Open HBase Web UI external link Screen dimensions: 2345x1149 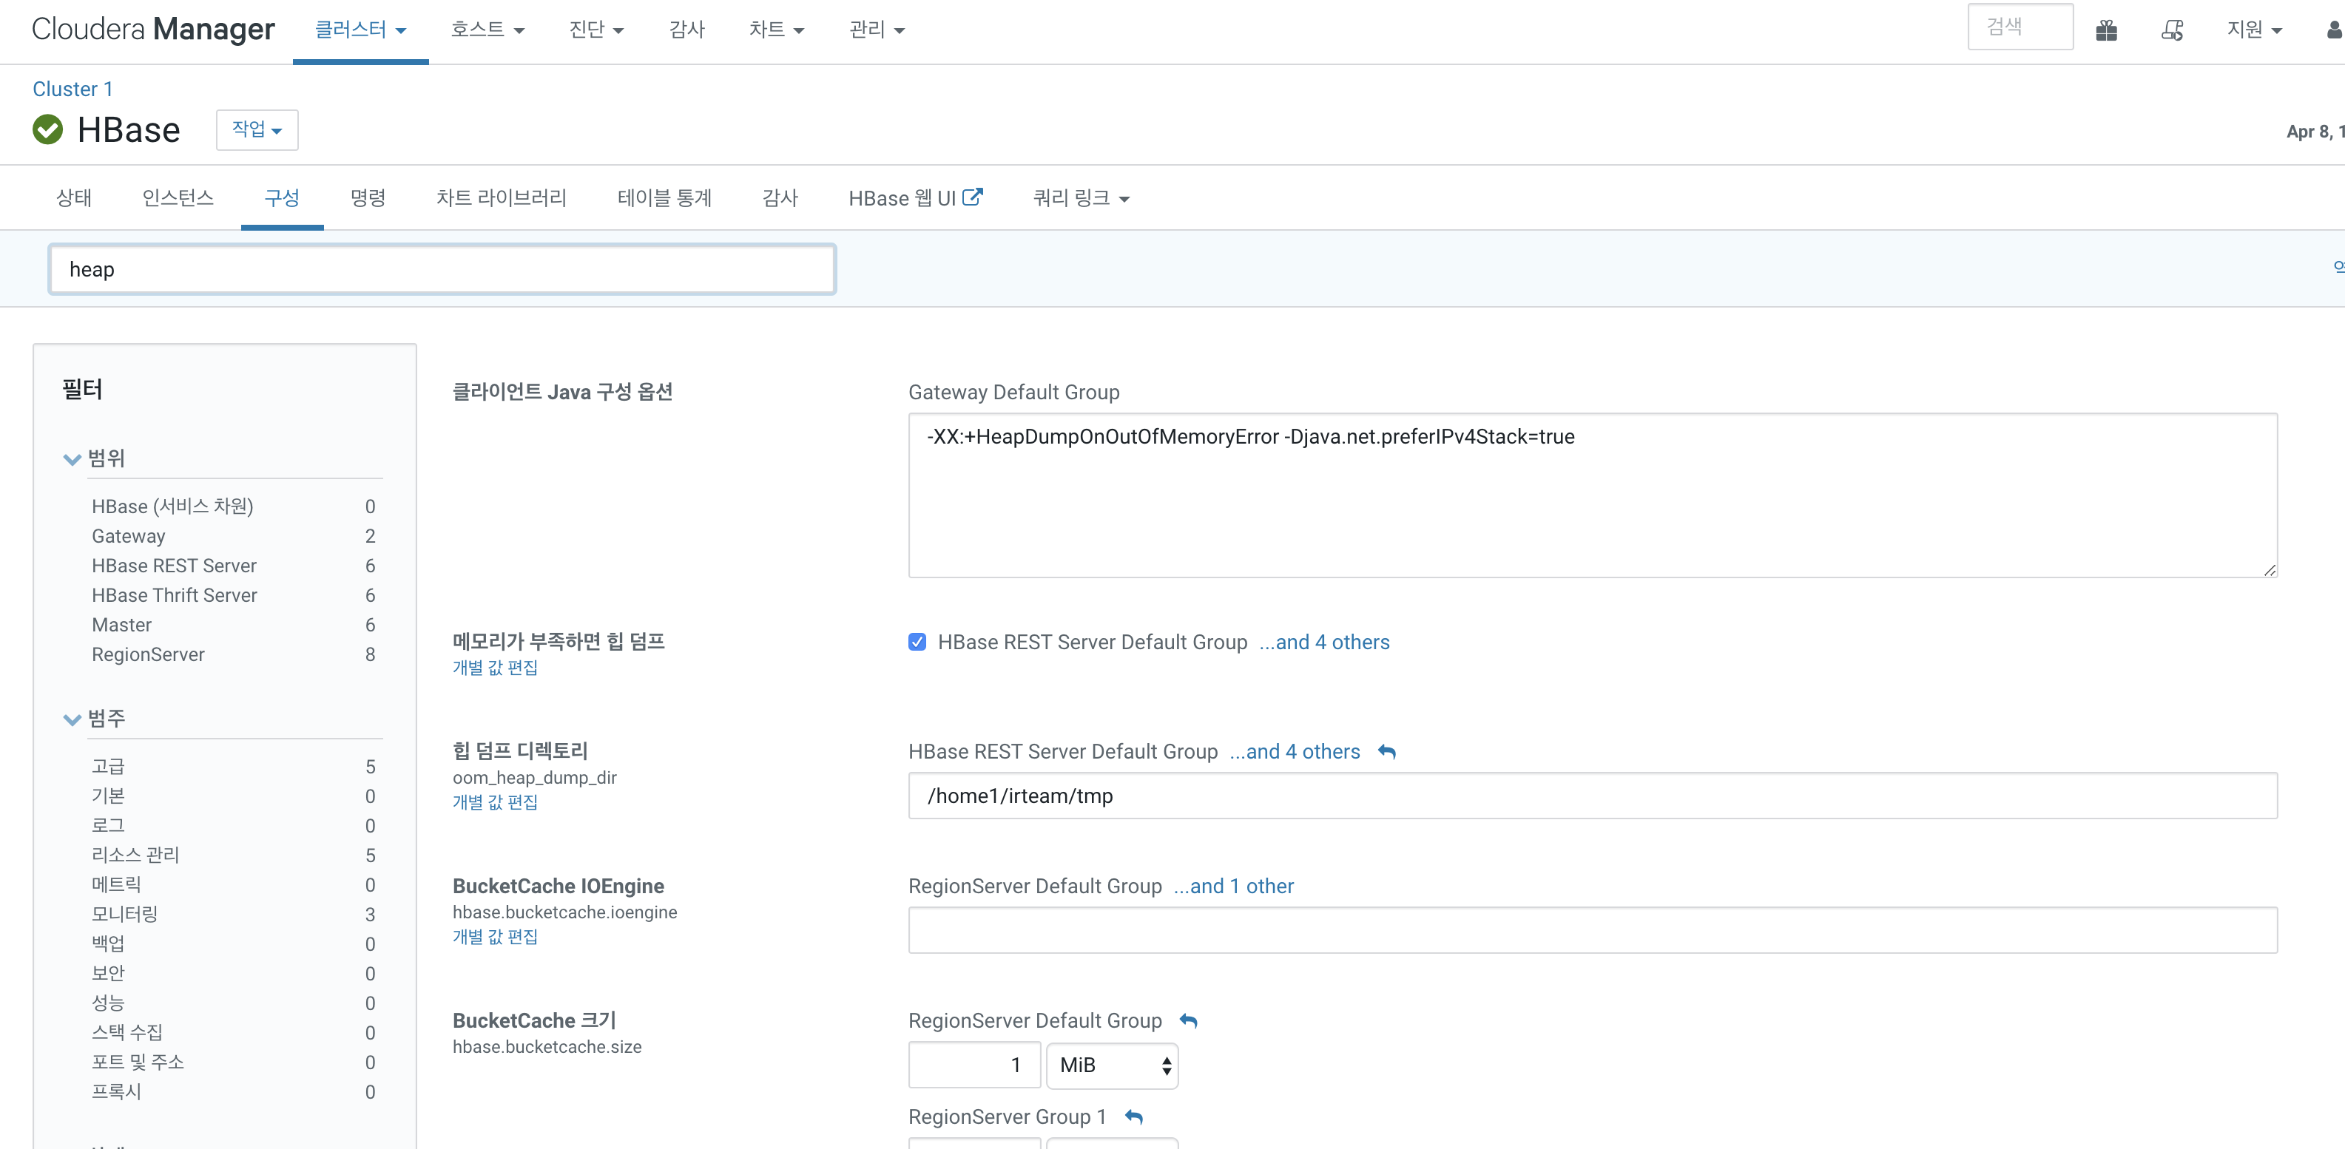click(x=915, y=198)
